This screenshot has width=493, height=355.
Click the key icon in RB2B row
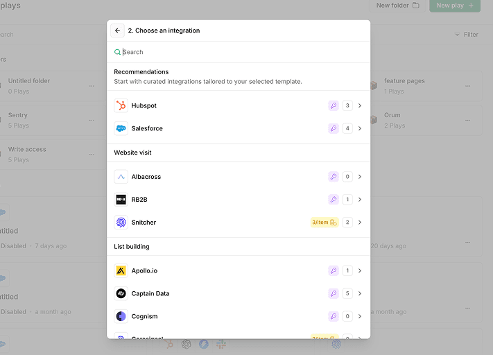pos(334,200)
